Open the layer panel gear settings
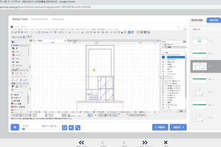The width and height of the screenshot is (221, 147). 184,42
